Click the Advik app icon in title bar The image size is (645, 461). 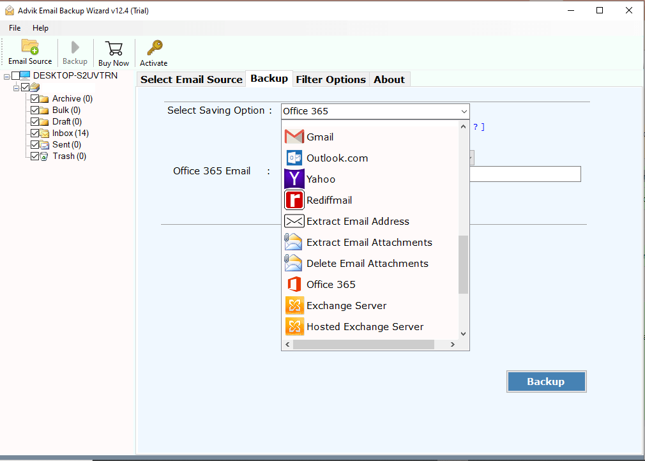pyautogui.click(x=10, y=11)
